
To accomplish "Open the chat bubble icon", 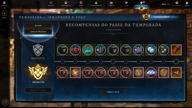I will point(5,102).
